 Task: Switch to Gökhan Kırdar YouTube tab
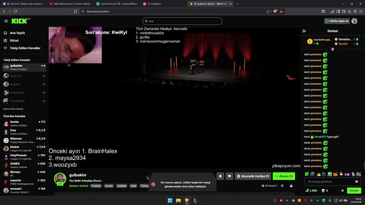[x=70, y=4]
